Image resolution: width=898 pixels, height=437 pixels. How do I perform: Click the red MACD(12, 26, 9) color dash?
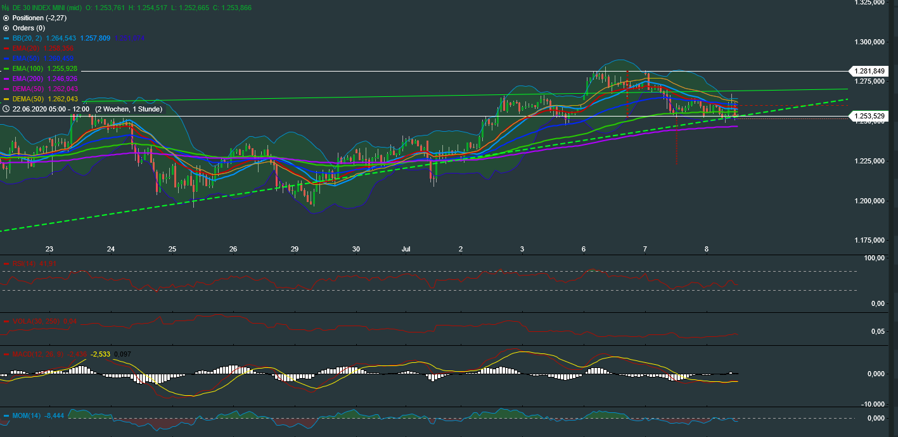point(6,354)
